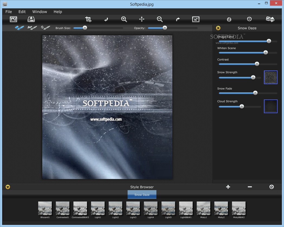Click the Snow Strength texture swatch

click(x=271, y=77)
